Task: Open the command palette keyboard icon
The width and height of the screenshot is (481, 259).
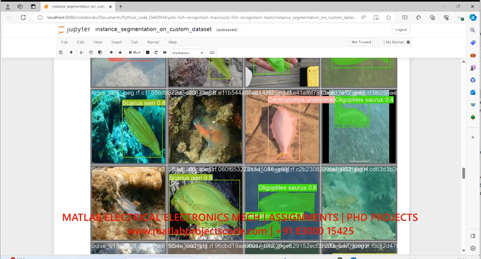Action: [212, 52]
